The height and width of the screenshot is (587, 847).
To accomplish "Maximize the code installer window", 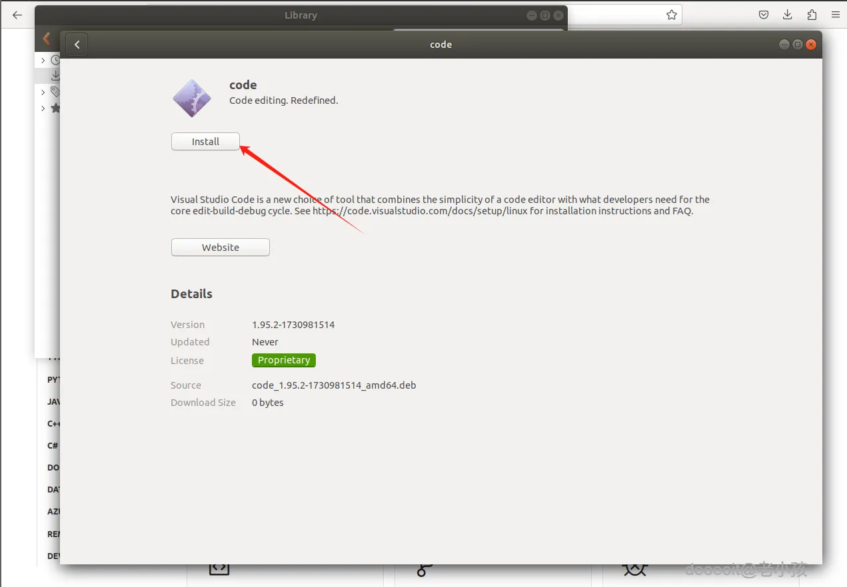I will 798,45.
